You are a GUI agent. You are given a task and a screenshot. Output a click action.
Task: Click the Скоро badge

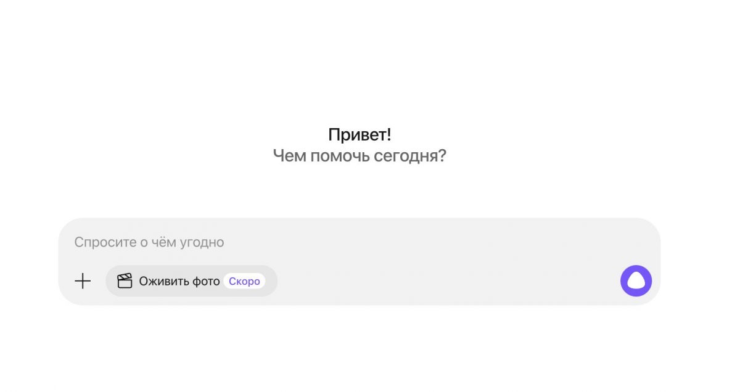[x=244, y=281]
